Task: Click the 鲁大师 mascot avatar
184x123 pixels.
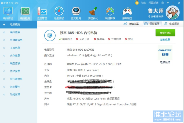Action: pyautogui.click(x=173, y=13)
